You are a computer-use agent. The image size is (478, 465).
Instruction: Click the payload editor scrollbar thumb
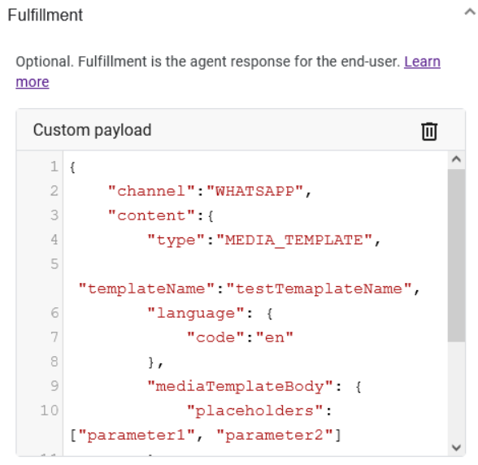tap(456, 255)
